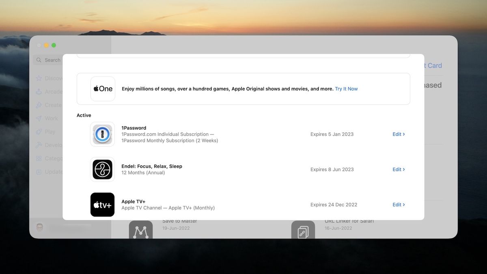Open Edit for the Endel subscription
The image size is (487, 274).
(399, 169)
